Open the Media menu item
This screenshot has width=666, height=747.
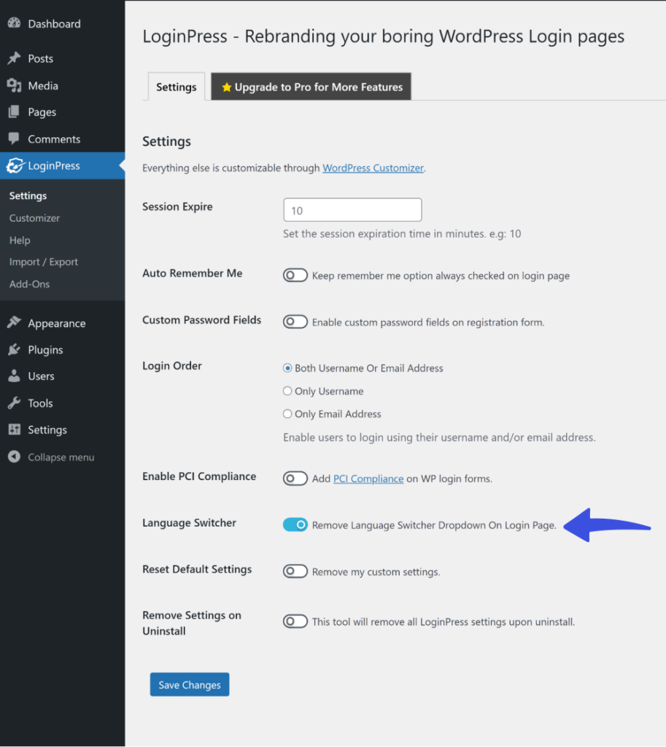(x=63, y=85)
